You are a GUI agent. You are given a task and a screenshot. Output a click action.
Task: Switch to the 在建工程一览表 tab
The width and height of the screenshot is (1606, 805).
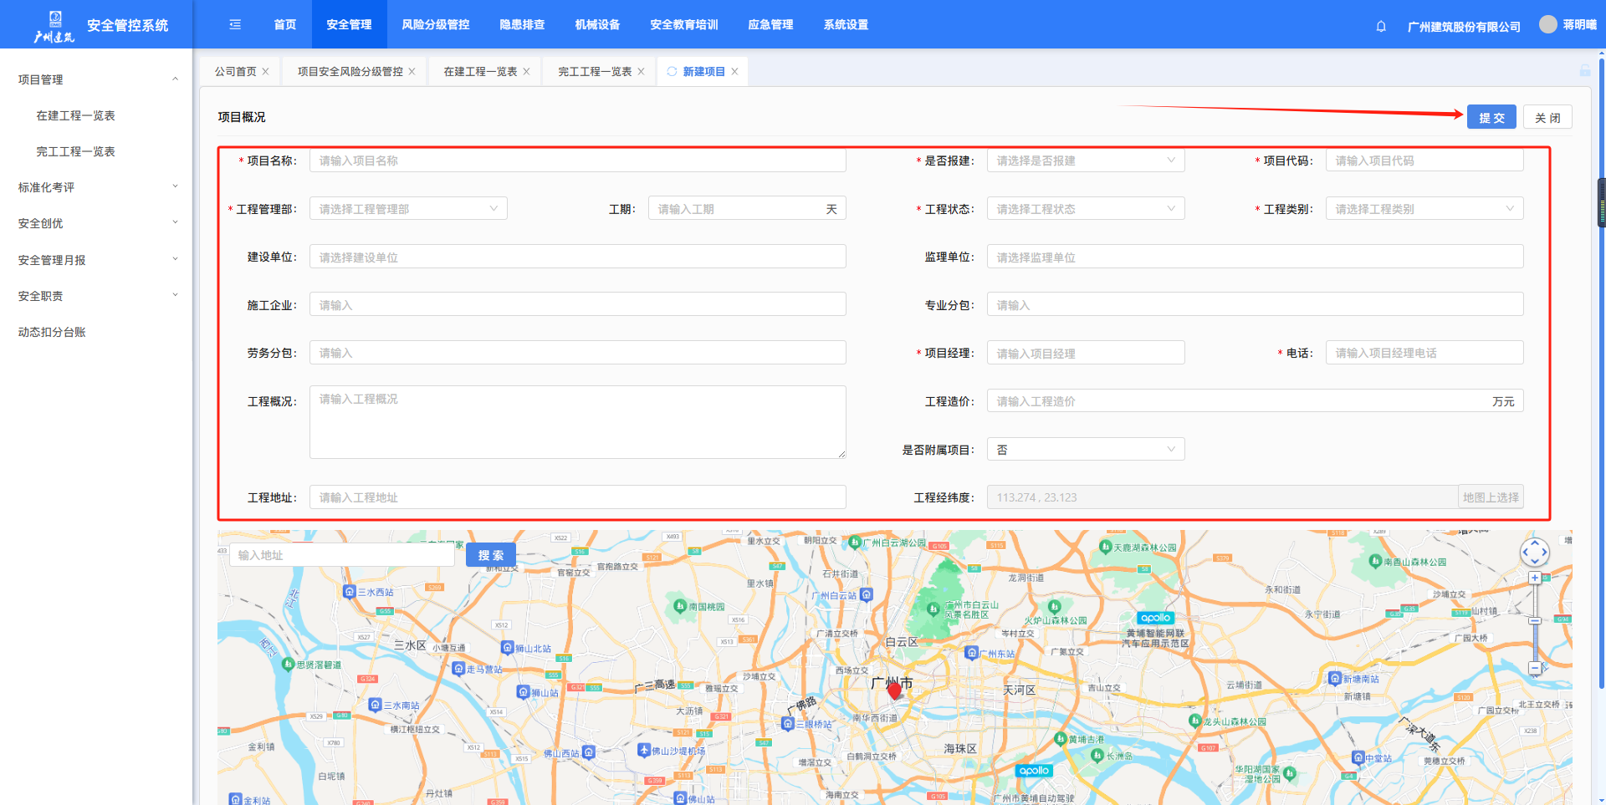[480, 72]
